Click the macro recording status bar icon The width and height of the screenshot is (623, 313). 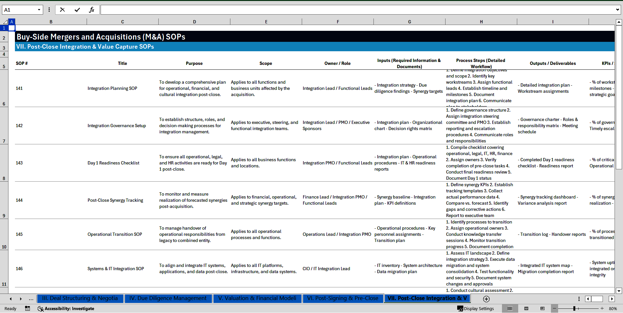point(28,308)
